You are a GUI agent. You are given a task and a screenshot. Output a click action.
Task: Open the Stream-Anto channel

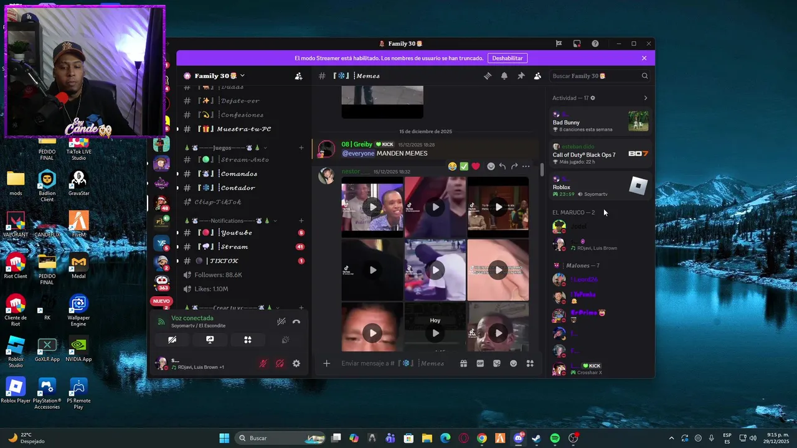tap(243, 159)
